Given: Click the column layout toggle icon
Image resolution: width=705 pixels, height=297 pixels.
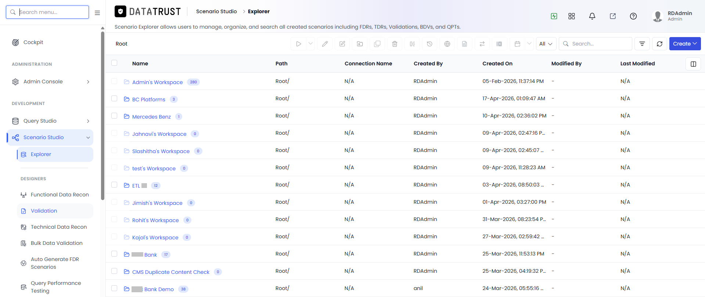Looking at the screenshot, I should click(693, 64).
